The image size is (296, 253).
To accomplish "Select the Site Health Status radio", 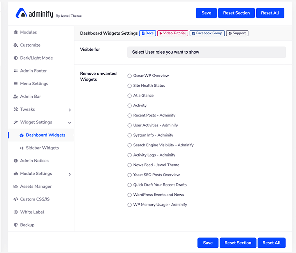I will tap(129, 86).
